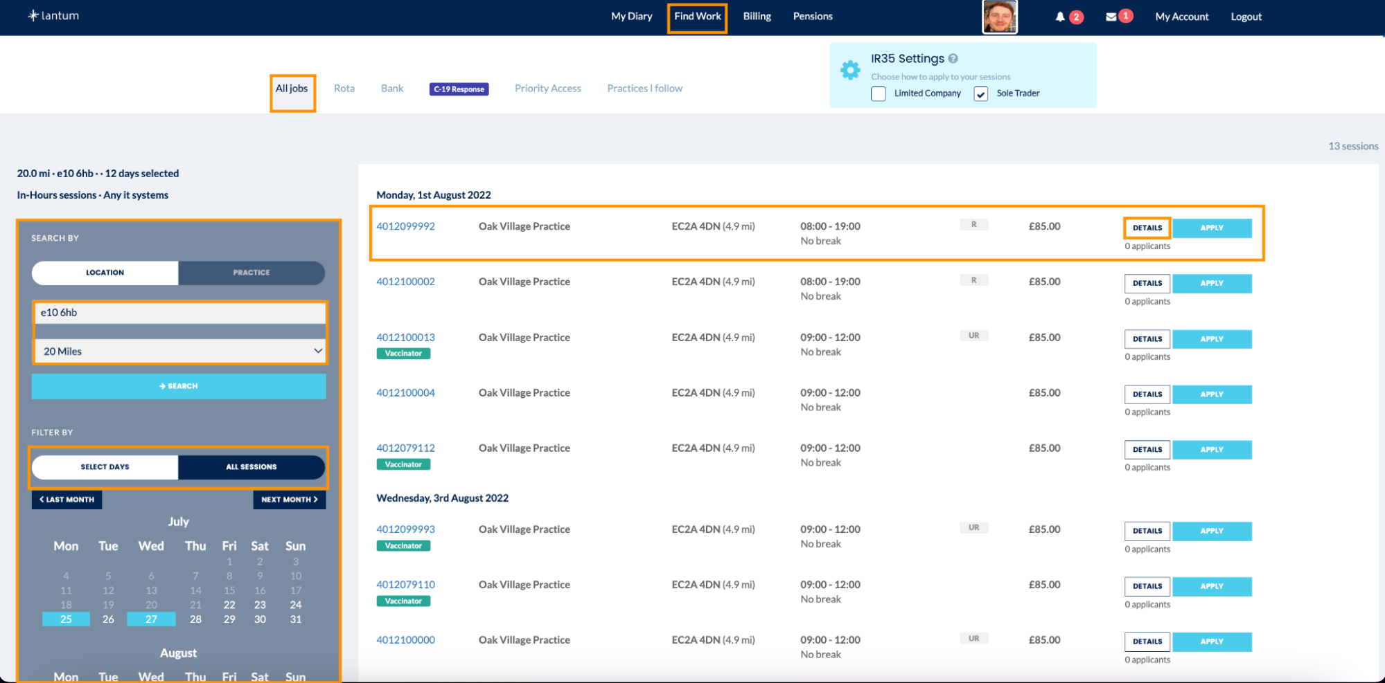The image size is (1385, 683).
Task: Click Vaccinator tag under session 4012100013
Action: [x=403, y=354]
